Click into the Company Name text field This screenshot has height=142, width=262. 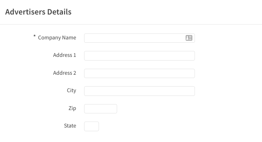[139, 38]
